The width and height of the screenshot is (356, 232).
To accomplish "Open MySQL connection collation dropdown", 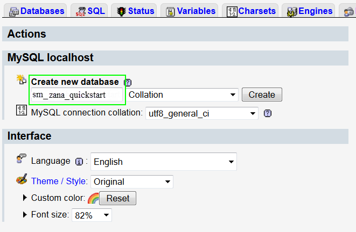I will [202, 113].
